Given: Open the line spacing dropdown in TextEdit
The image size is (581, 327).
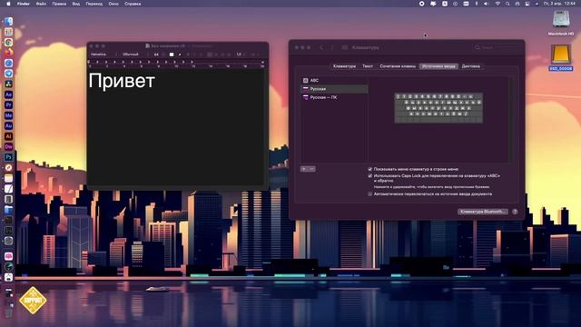Looking at the screenshot, I should (x=241, y=54).
